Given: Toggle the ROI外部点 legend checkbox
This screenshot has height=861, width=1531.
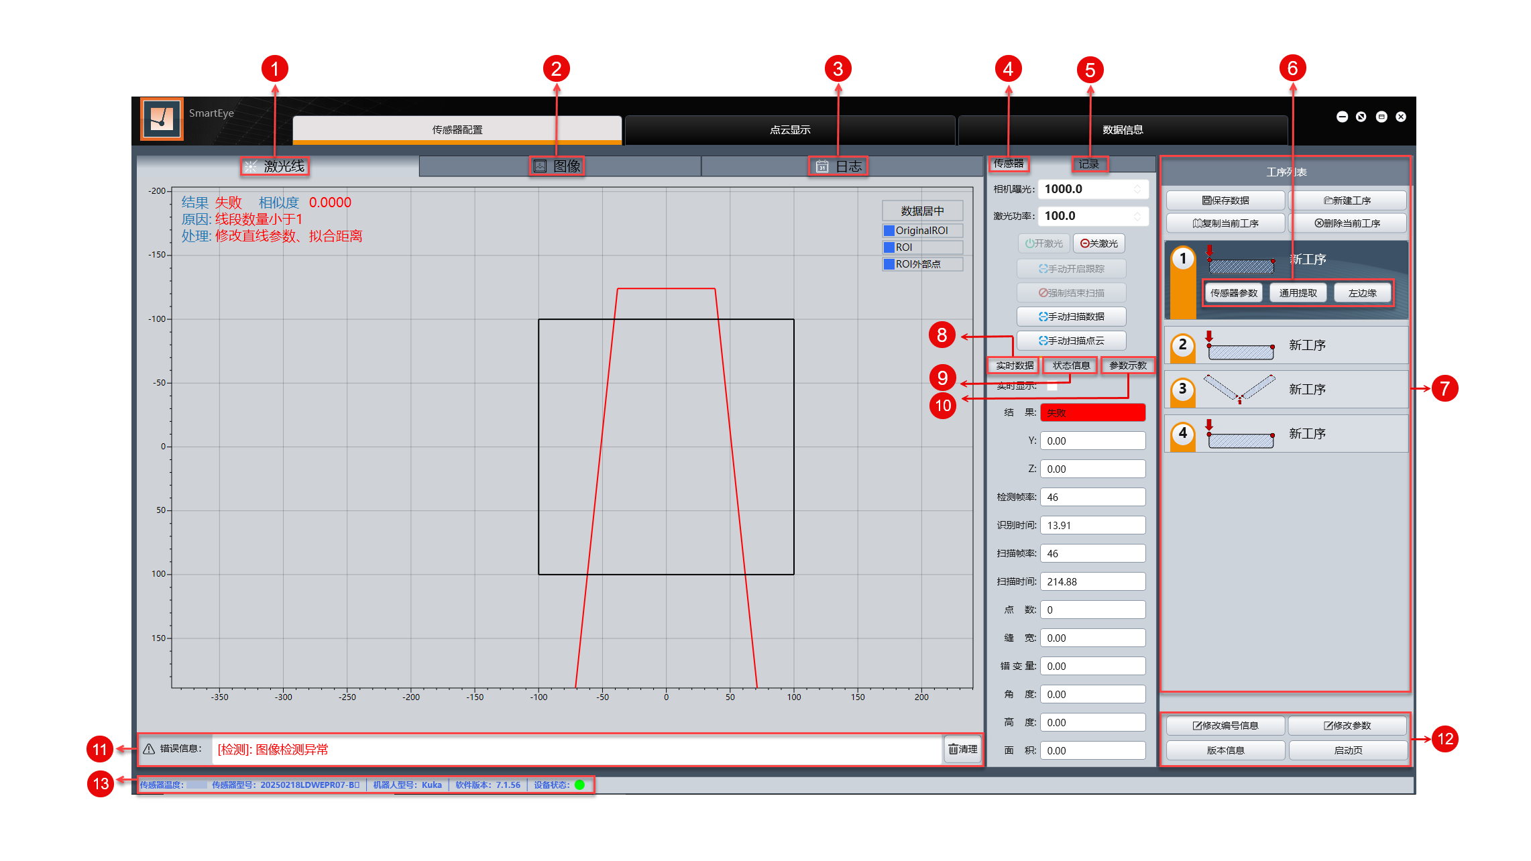Looking at the screenshot, I should pos(889,264).
